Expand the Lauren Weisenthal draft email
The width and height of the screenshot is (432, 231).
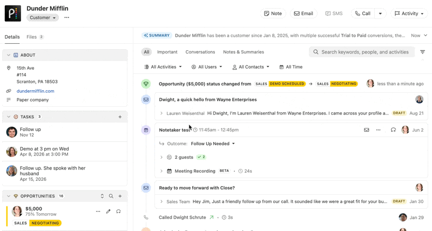click(x=161, y=113)
